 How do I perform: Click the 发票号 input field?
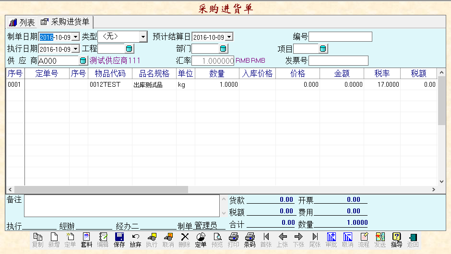click(x=338, y=61)
